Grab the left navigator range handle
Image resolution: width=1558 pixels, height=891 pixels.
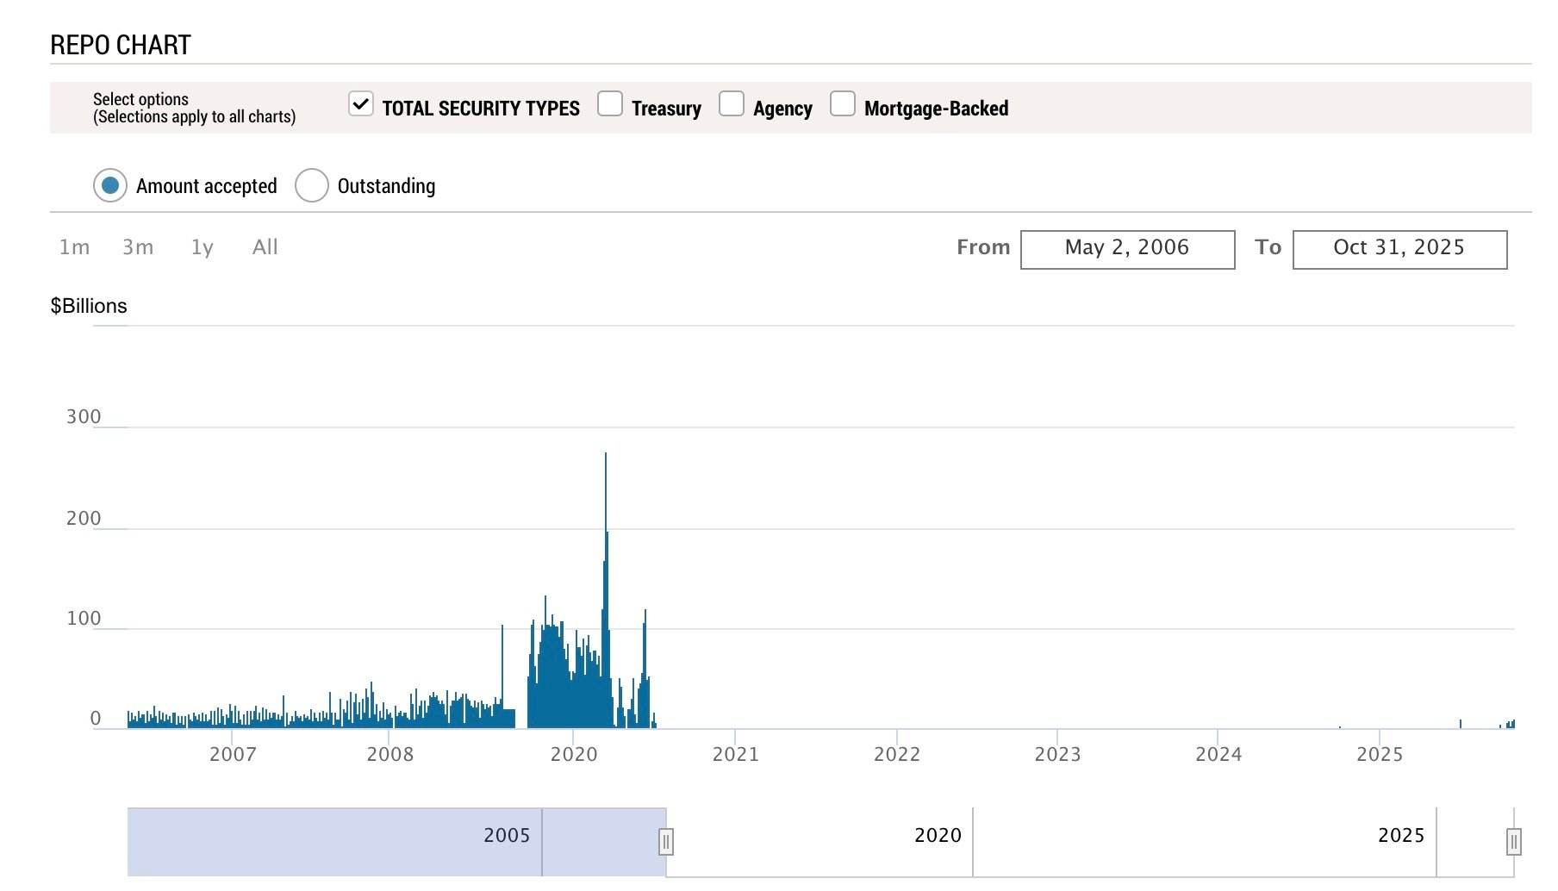tap(665, 841)
